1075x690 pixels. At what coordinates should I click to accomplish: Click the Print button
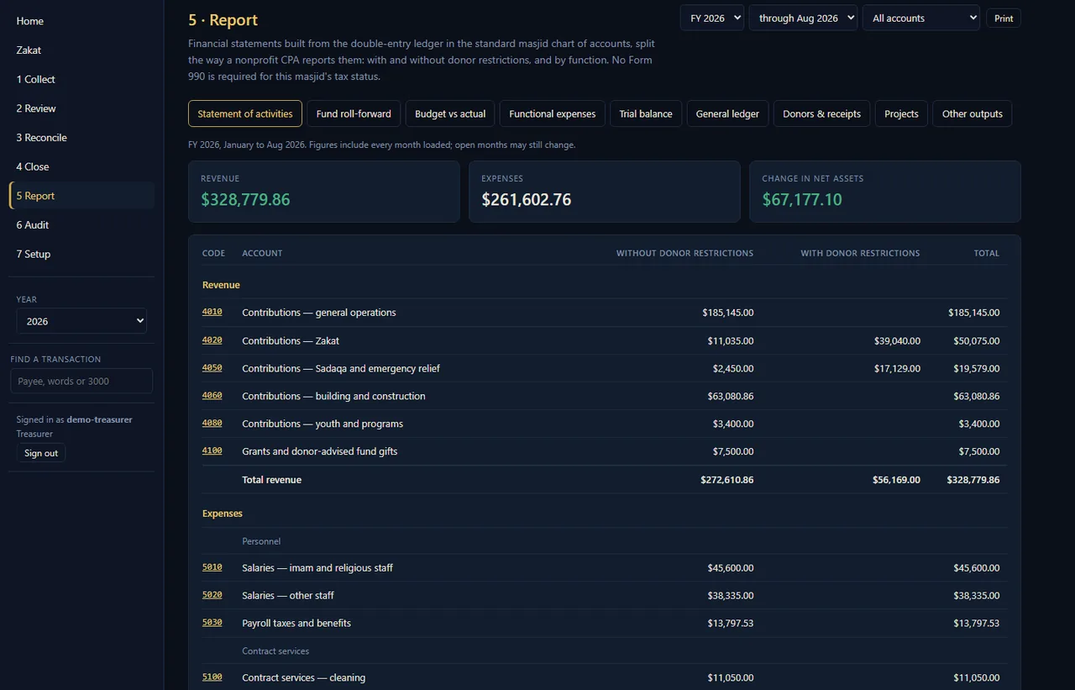(1004, 18)
